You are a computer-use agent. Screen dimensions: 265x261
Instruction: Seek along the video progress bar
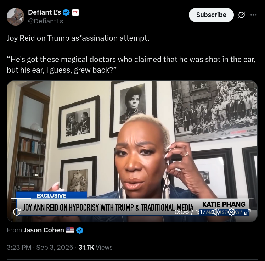click(132, 199)
